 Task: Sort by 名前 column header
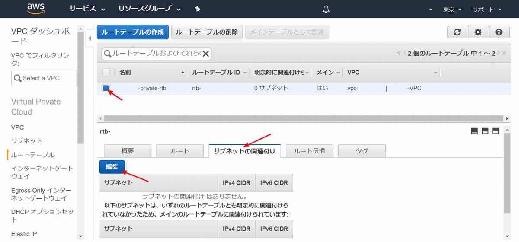click(x=152, y=72)
